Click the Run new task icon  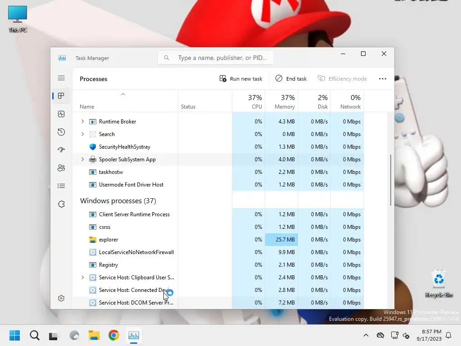(223, 78)
